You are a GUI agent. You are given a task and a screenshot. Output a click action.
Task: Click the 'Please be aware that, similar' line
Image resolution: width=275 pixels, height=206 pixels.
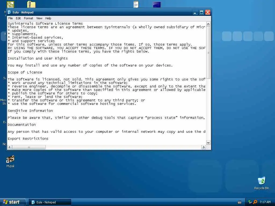[x=106, y=118]
